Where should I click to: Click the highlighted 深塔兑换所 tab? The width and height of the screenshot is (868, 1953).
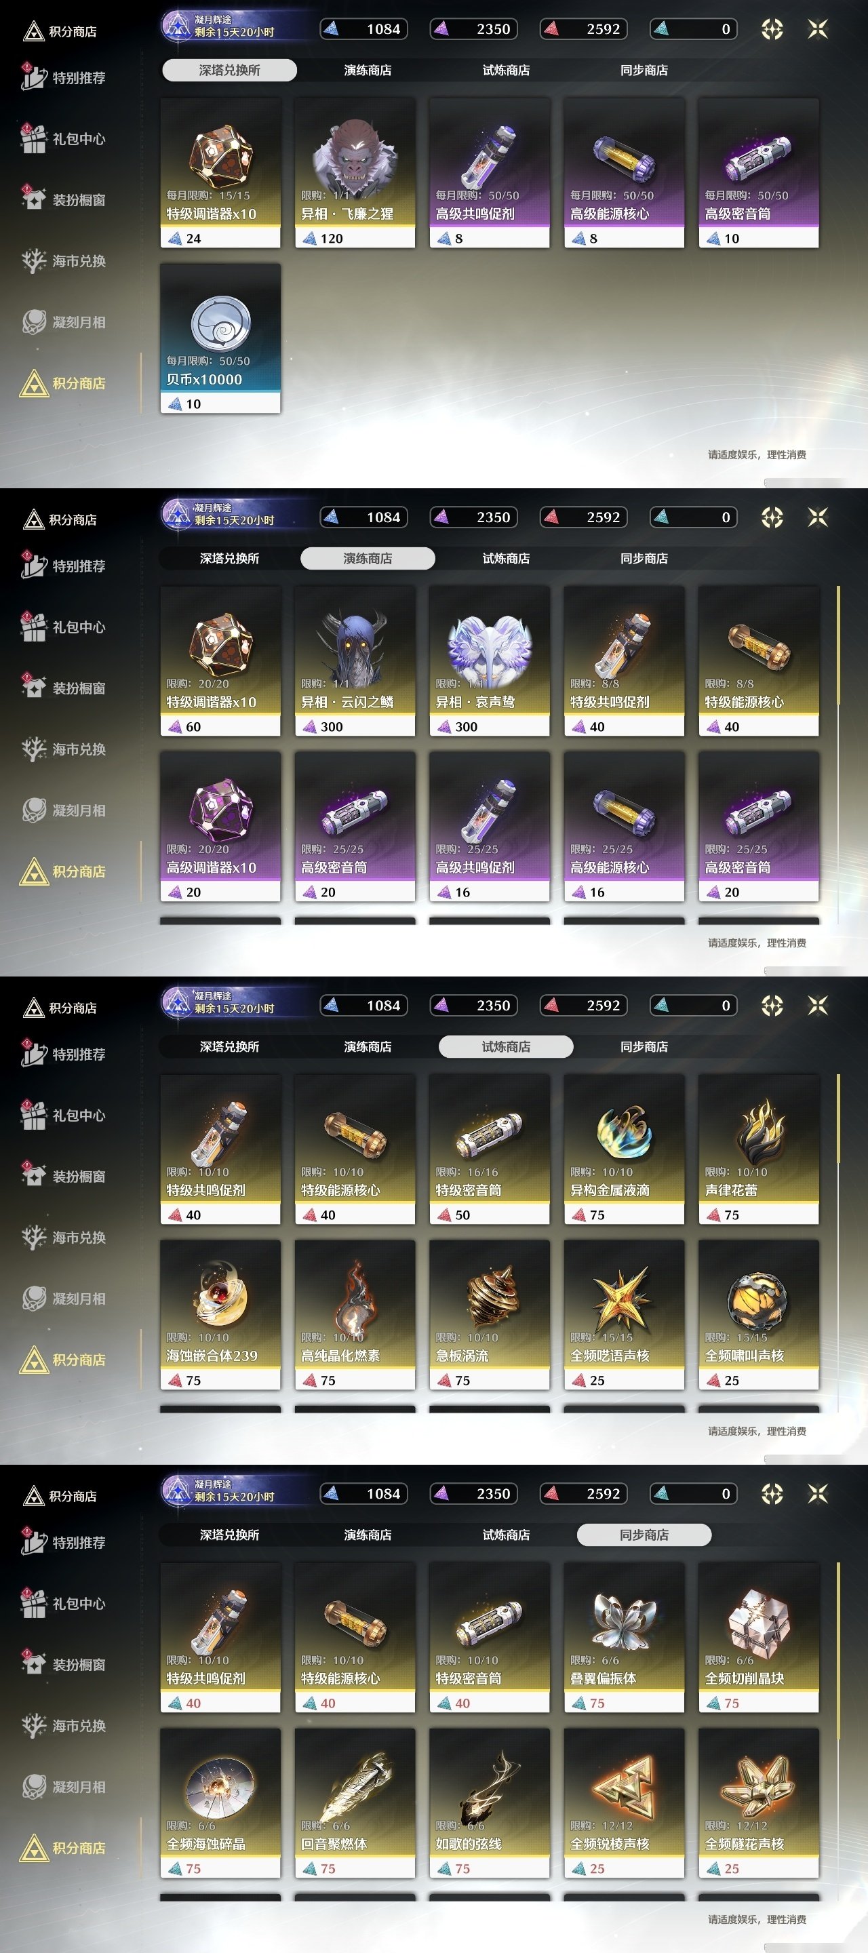[229, 71]
